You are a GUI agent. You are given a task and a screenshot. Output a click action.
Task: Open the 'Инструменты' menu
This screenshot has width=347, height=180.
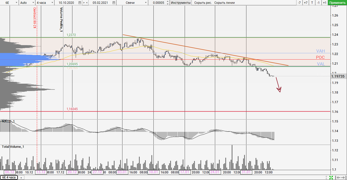pos(181,3)
